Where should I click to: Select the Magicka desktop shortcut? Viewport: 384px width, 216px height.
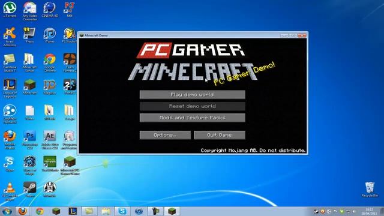(50, 86)
